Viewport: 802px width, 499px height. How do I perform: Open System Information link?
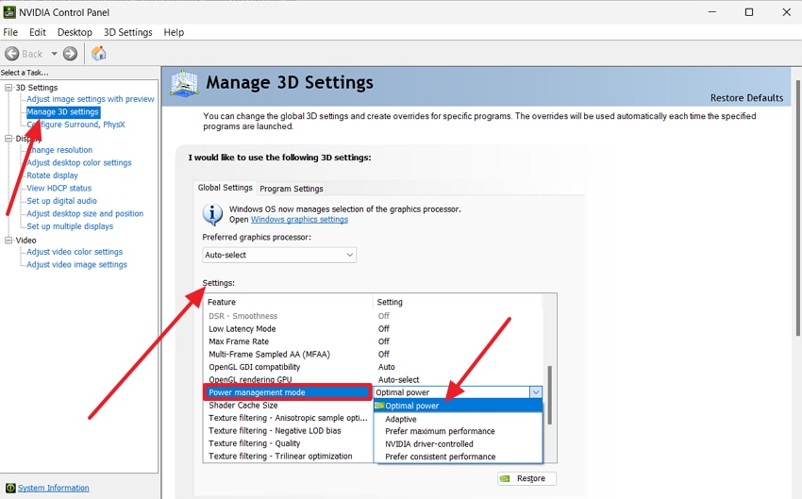pos(53,488)
